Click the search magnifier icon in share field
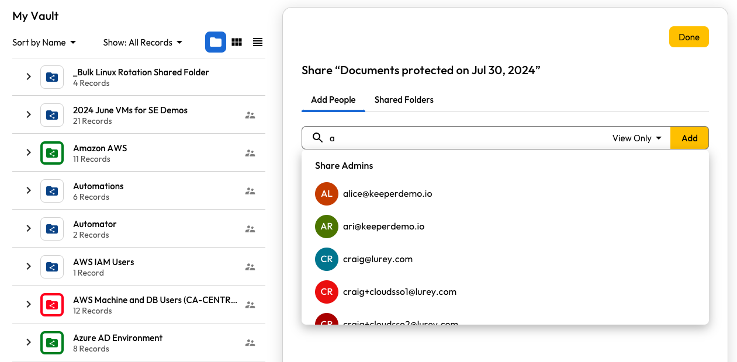This screenshot has width=737, height=362. tap(317, 138)
